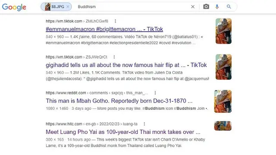Open the #emmanuelmacron #brigittemacron TikTok link

pyautogui.click(x=104, y=29)
